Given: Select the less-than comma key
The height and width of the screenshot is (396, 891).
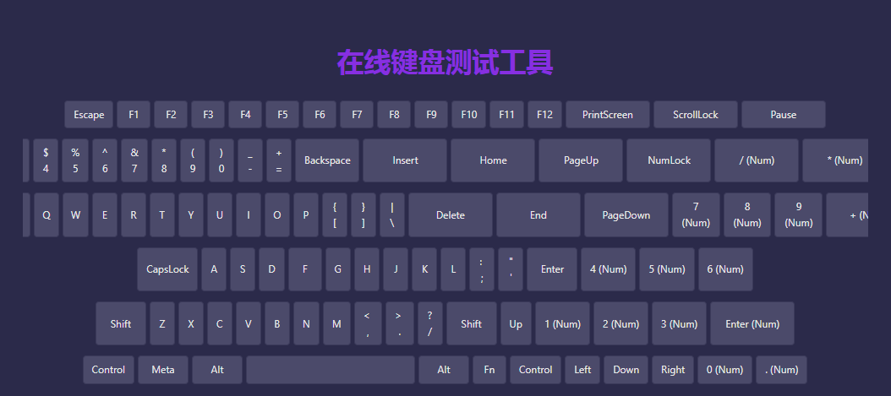Looking at the screenshot, I should [x=367, y=324].
